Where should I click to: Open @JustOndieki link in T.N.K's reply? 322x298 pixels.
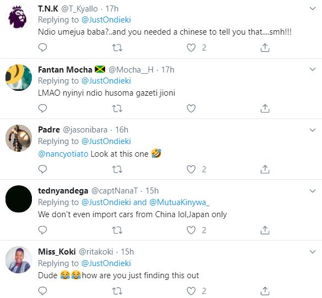point(106,20)
